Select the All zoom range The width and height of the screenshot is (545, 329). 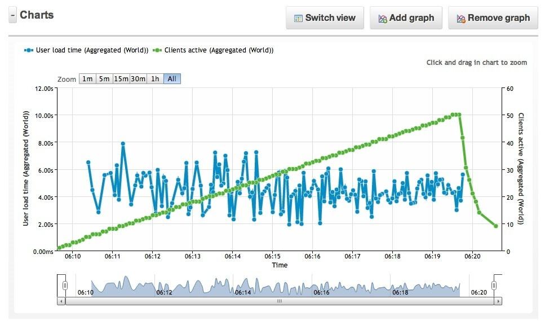172,79
